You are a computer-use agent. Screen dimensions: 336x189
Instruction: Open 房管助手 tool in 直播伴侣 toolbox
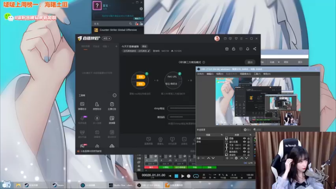click(x=97, y=106)
